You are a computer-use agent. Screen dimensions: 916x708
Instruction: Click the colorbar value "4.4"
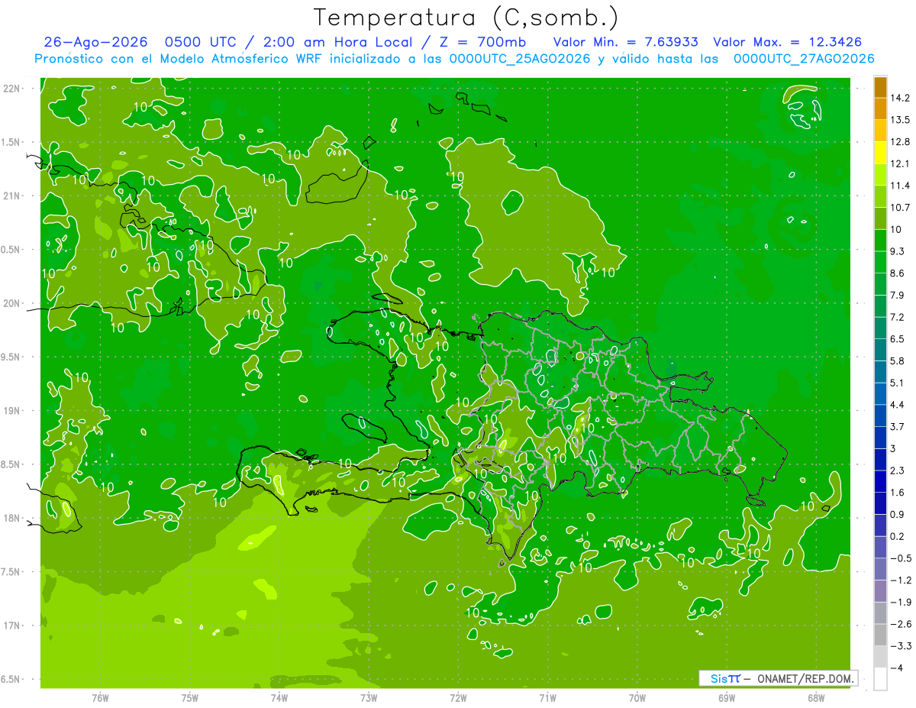[x=898, y=405]
